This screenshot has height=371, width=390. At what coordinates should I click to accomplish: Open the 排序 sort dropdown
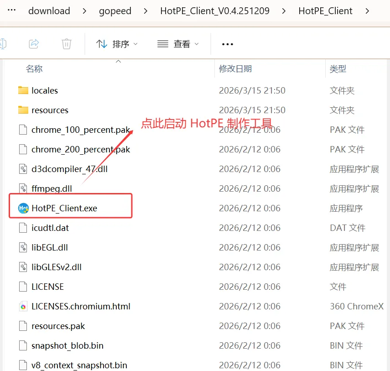tap(117, 44)
